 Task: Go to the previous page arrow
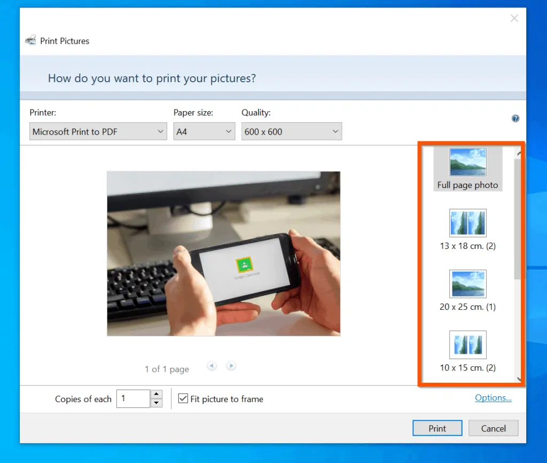pos(212,366)
